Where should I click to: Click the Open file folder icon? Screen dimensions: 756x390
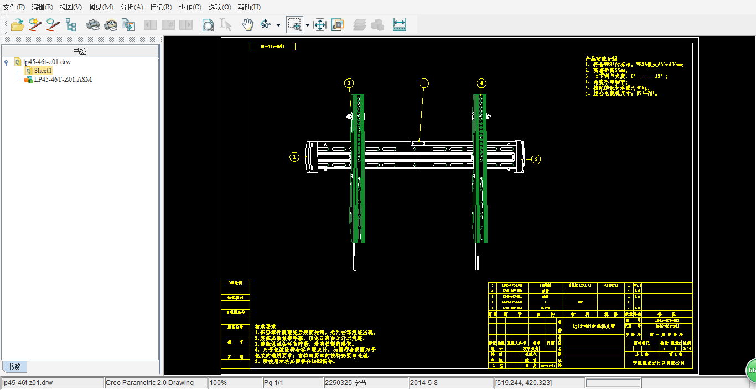[x=18, y=25]
